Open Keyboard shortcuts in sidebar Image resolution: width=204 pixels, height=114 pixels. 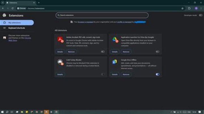pos(17,28)
